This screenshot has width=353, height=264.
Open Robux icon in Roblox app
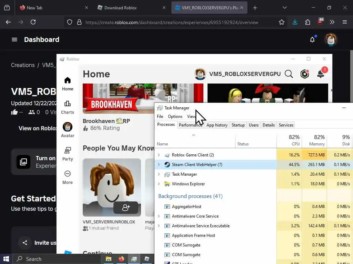pos(305,74)
